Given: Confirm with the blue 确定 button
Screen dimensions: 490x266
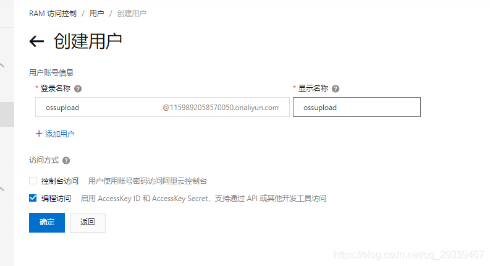Looking at the screenshot, I should tap(47, 223).
